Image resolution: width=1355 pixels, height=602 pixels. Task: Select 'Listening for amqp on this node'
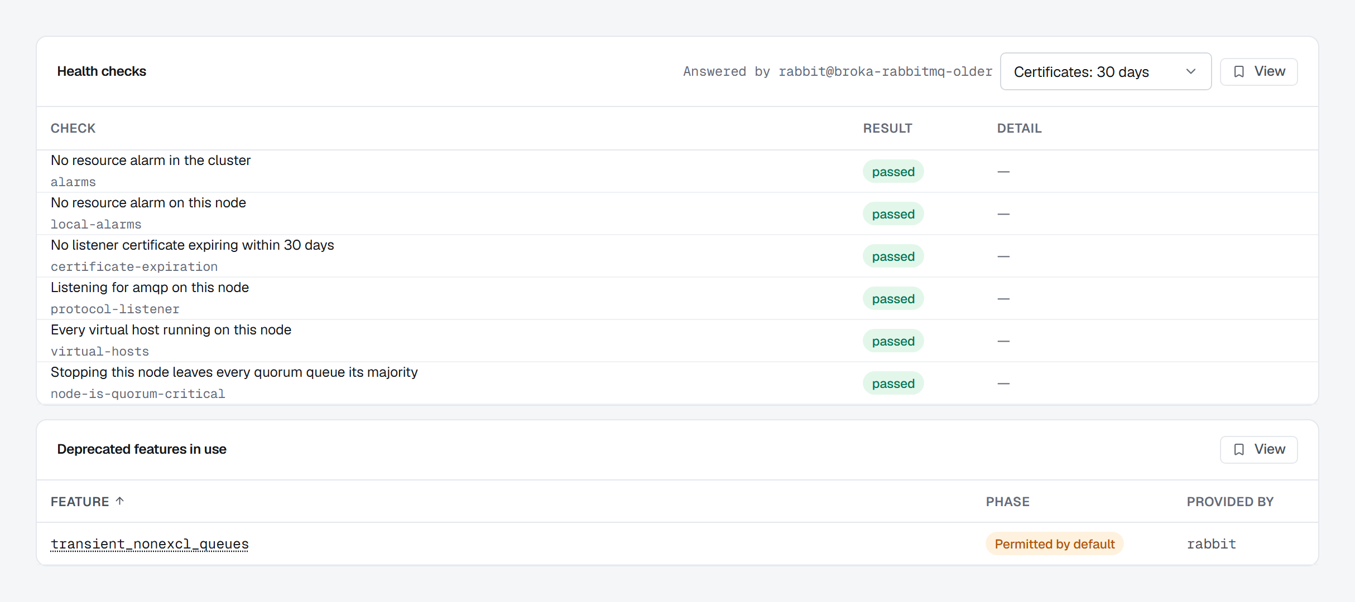point(150,288)
